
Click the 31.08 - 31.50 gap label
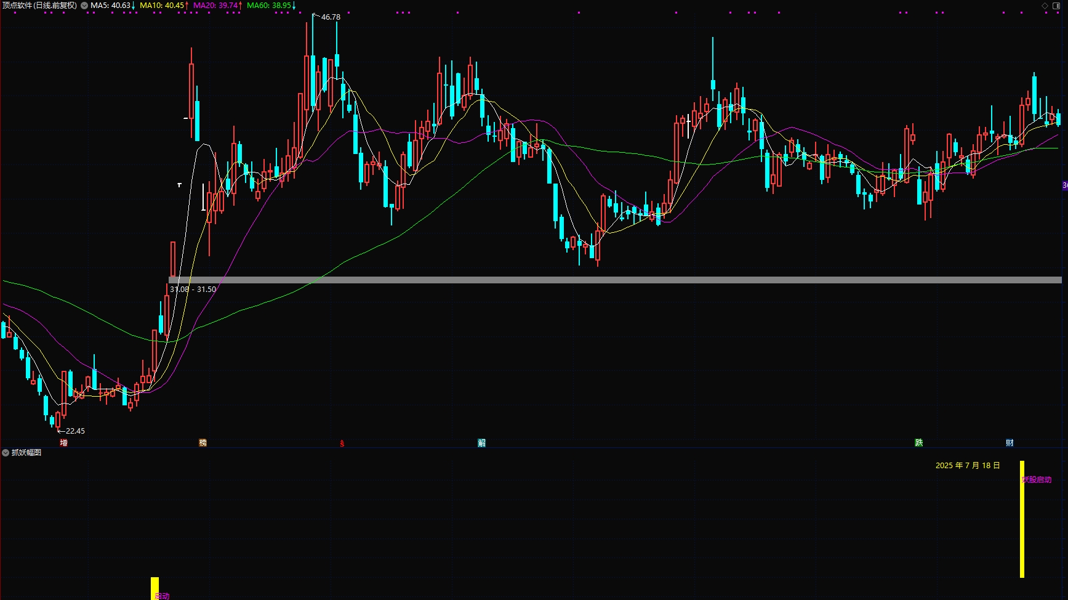coord(193,290)
